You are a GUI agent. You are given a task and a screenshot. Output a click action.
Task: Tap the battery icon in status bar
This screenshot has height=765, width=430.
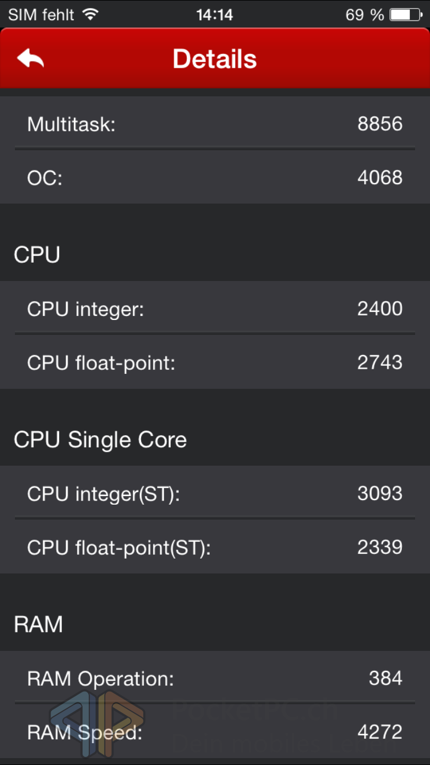(406, 14)
